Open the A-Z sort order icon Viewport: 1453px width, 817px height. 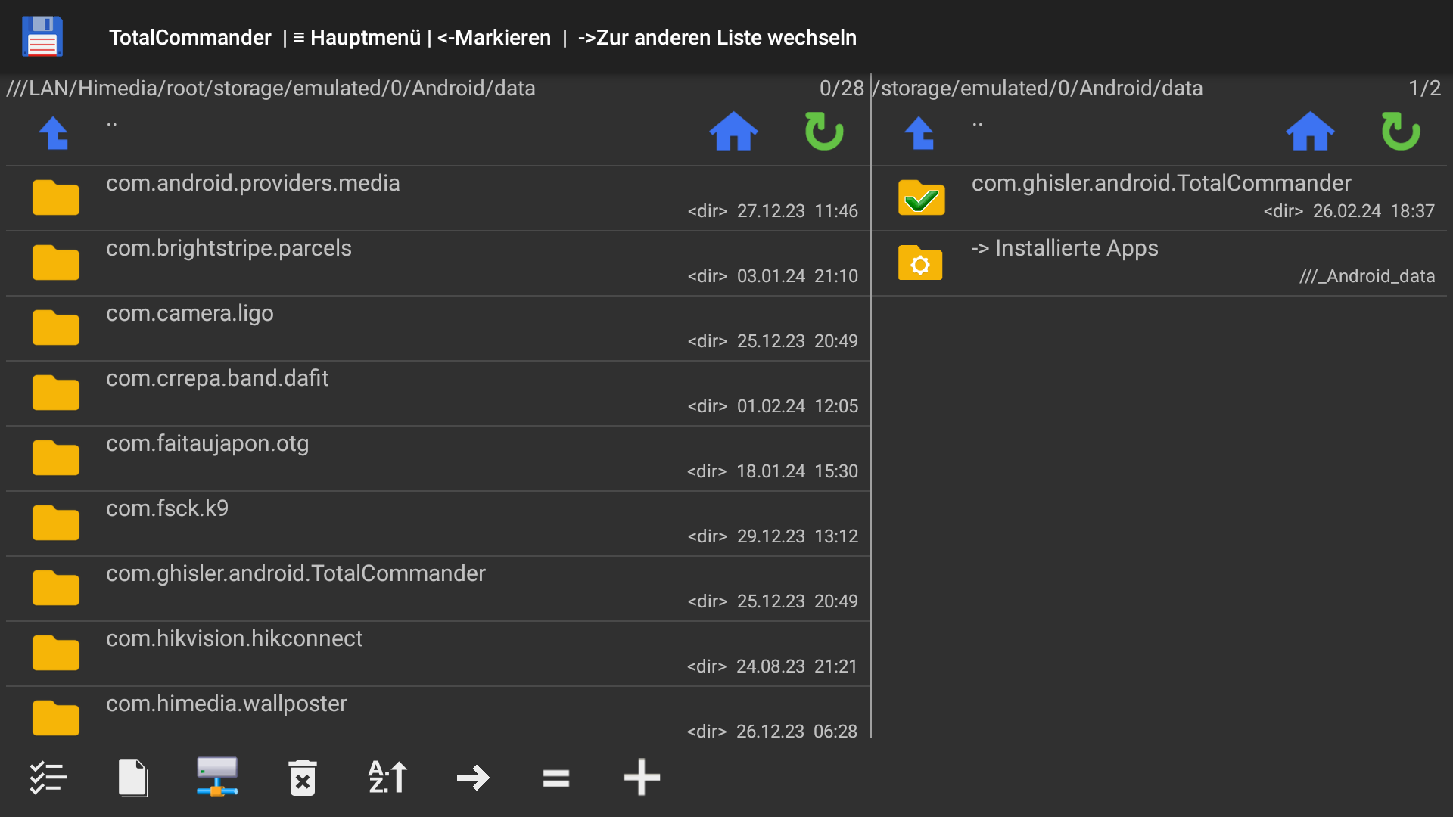pyautogui.click(x=387, y=778)
